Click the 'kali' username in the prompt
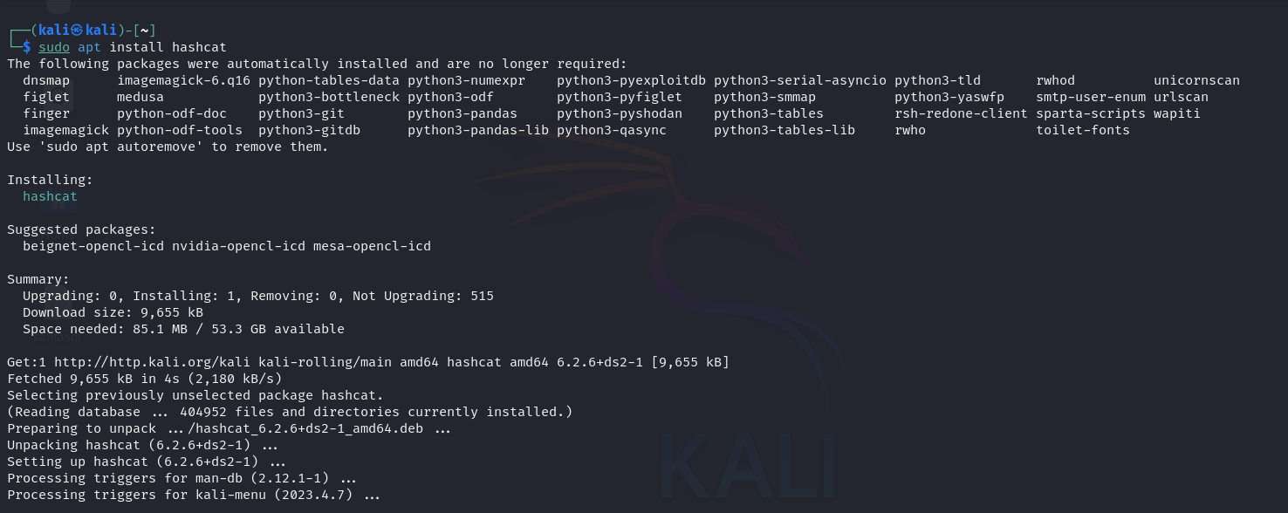The width and height of the screenshot is (1288, 513). click(x=53, y=31)
